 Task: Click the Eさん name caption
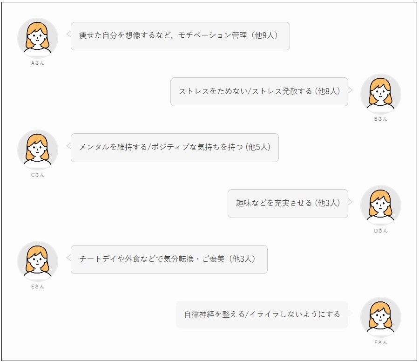pyautogui.click(x=38, y=287)
